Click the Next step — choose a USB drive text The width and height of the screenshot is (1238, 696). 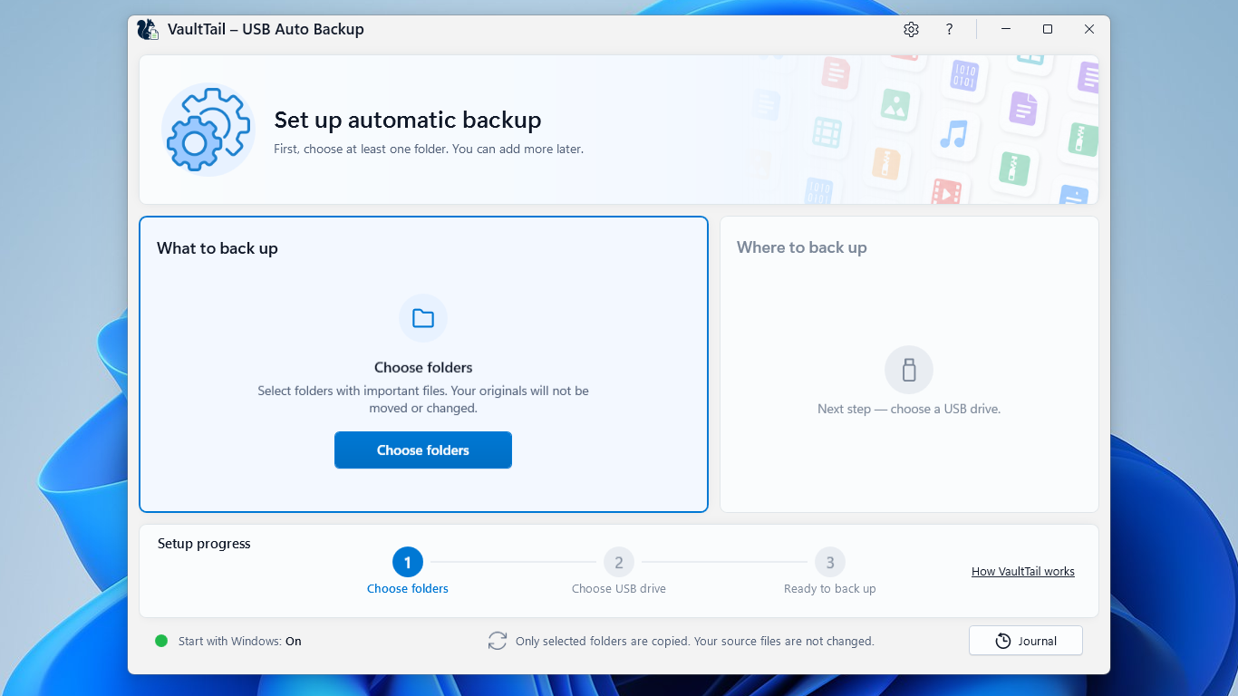(909, 409)
